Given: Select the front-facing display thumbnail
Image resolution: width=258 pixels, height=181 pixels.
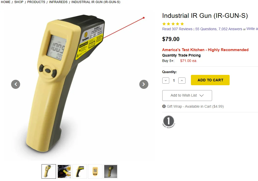Looking at the screenshot, I should point(95,171).
